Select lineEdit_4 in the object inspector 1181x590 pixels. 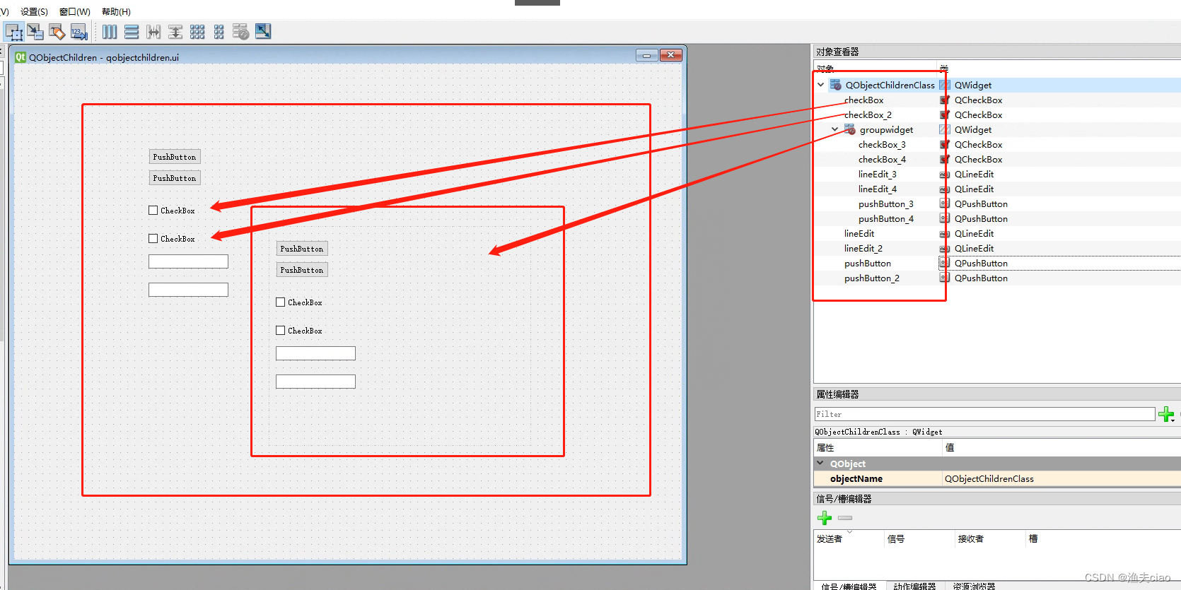tap(878, 189)
